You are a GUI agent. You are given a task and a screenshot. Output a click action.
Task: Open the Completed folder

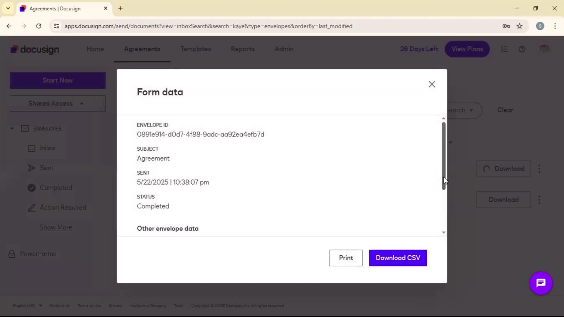point(56,188)
